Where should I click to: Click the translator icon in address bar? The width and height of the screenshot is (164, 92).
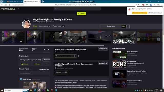136,5
